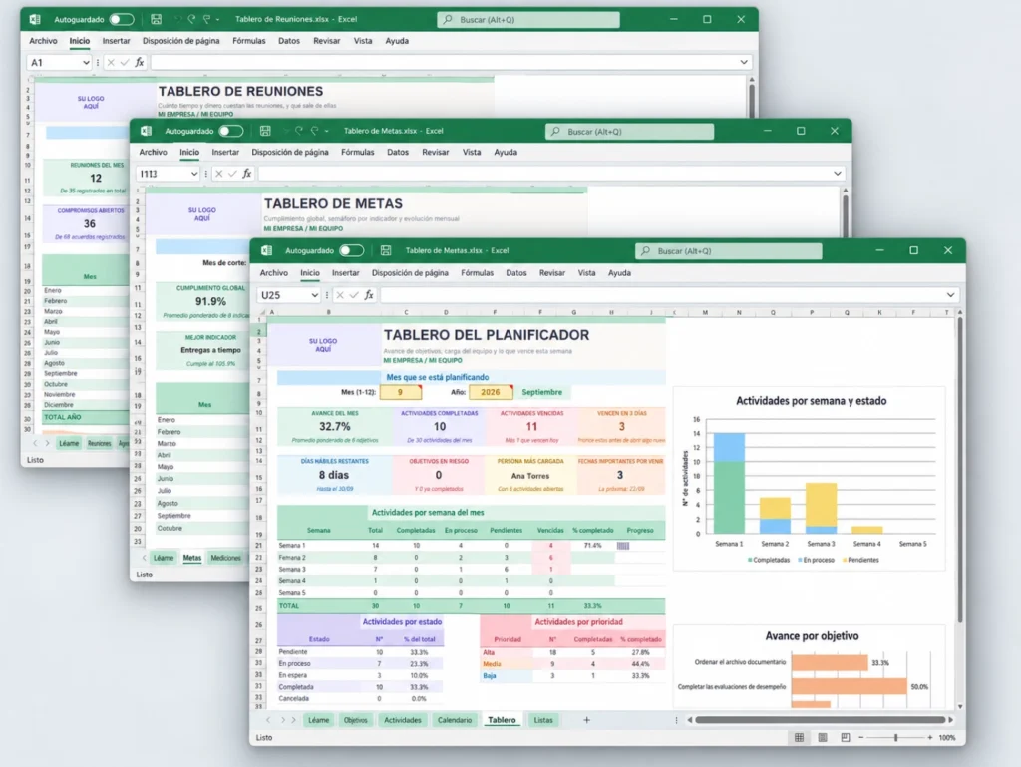Screen dimensions: 1021x767
Task: Switch to Page Break Preview in status bar
Action: coord(846,737)
